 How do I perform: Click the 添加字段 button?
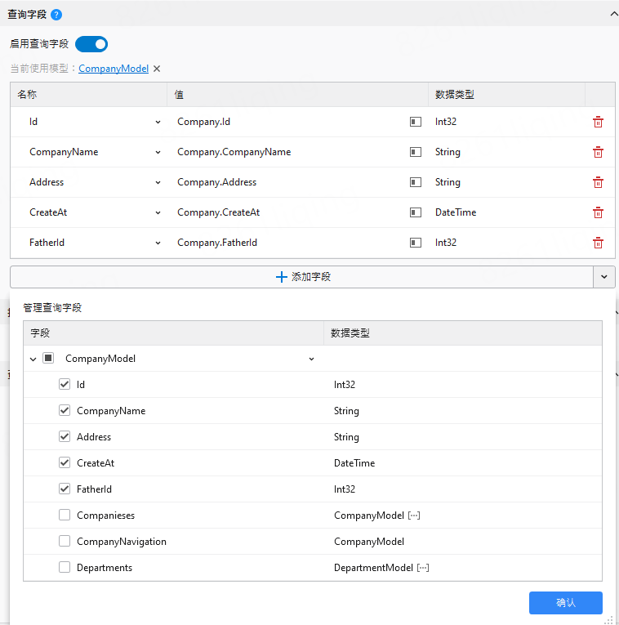tap(302, 277)
